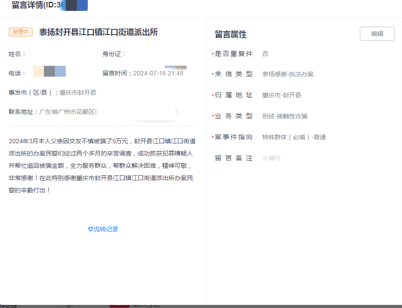Click the 身份证 field label
Screen dimensions: 402x308
pyautogui.click(x=114, y=54)
